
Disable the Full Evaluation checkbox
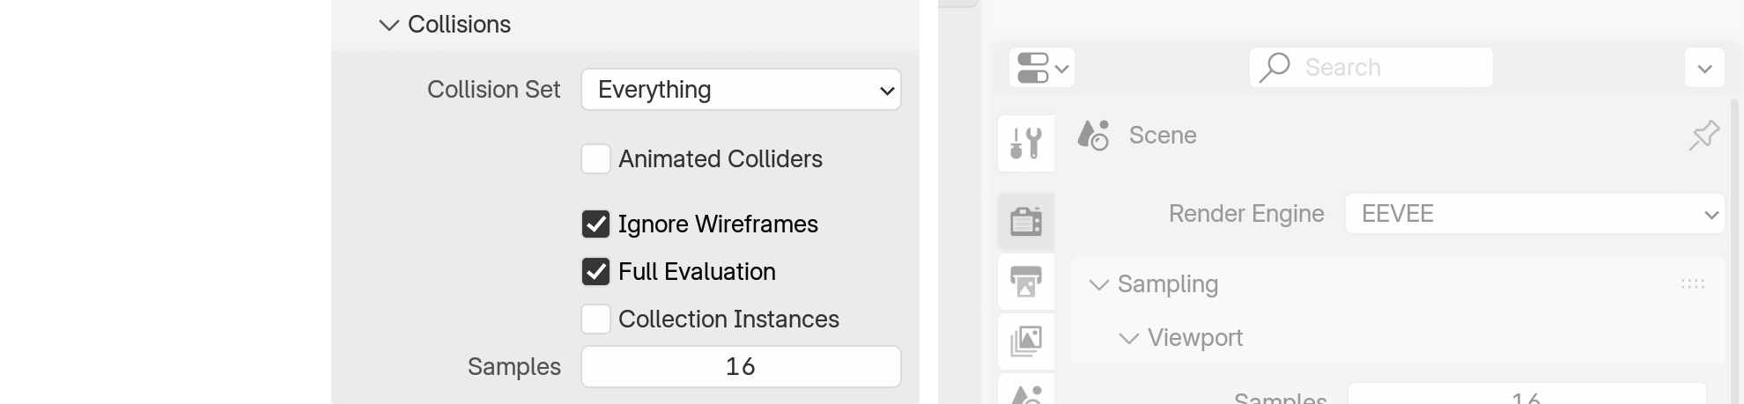pos(596,272)
